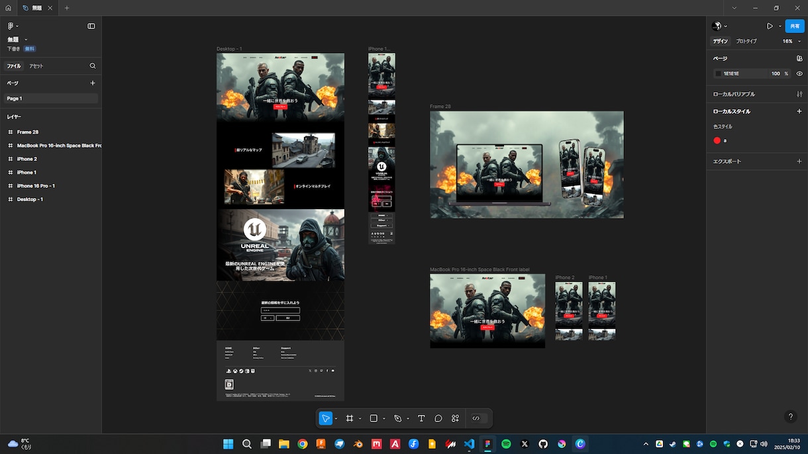The image size is (808, 454).
Task: Switch to the プロトタイプ tab
Action: (746, 41)
